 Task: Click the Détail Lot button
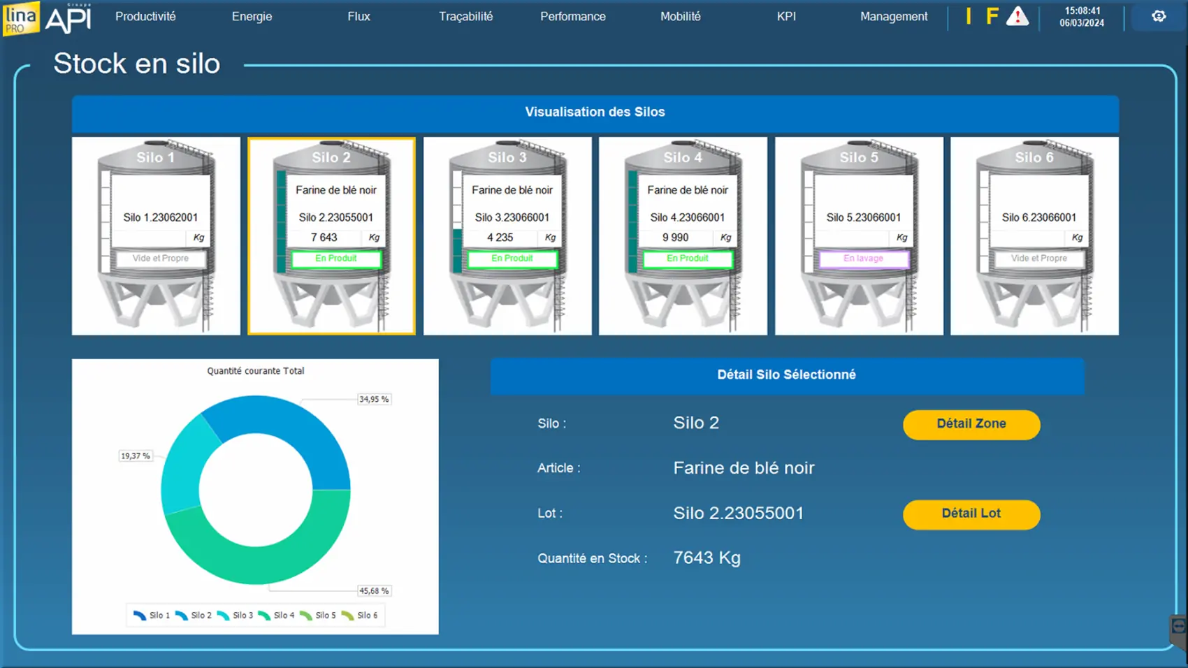(x=971, y=514)
